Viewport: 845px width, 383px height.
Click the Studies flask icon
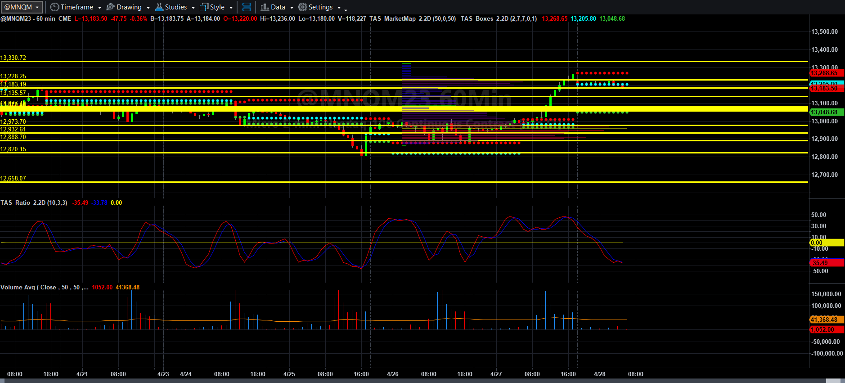[159, 7]
